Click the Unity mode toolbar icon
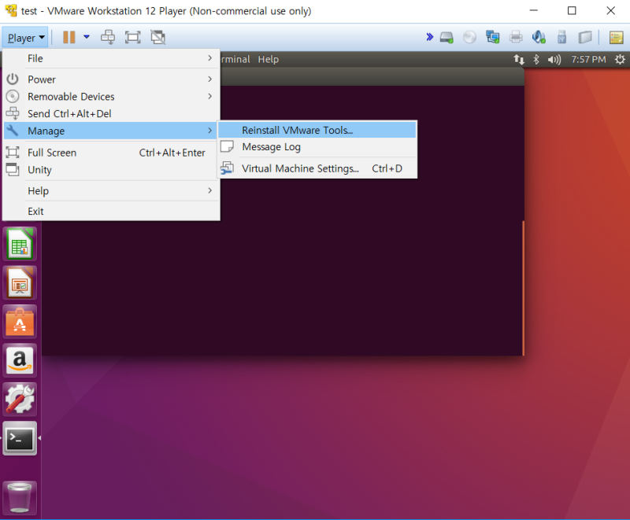Screen dimensions: 630x520 (x=158, y=37)
